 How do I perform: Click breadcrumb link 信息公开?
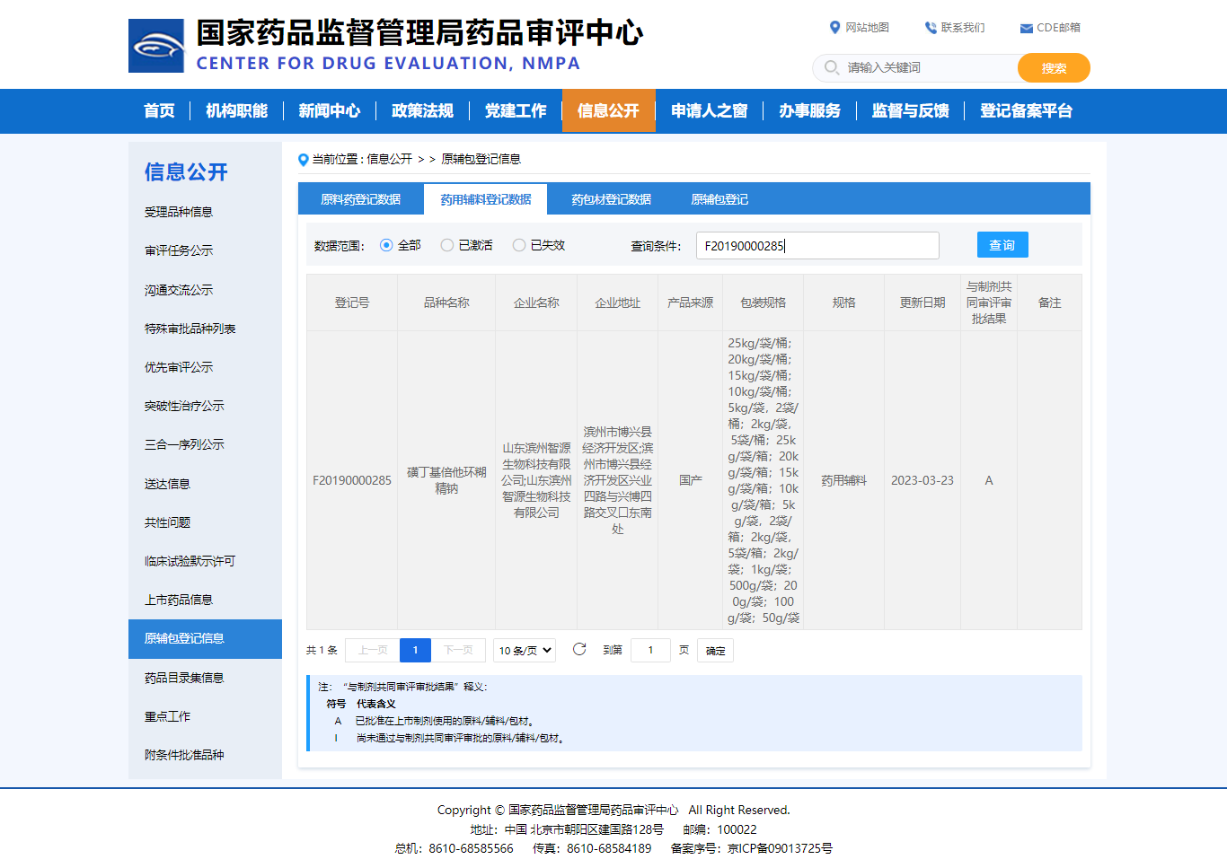pos(389,159)
